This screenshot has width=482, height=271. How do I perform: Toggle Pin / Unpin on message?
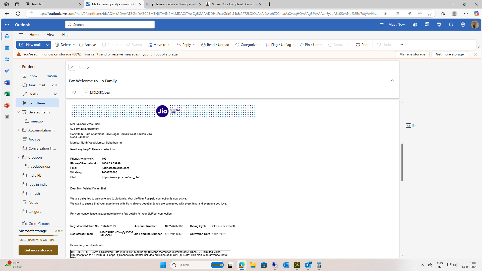(311, 45)
